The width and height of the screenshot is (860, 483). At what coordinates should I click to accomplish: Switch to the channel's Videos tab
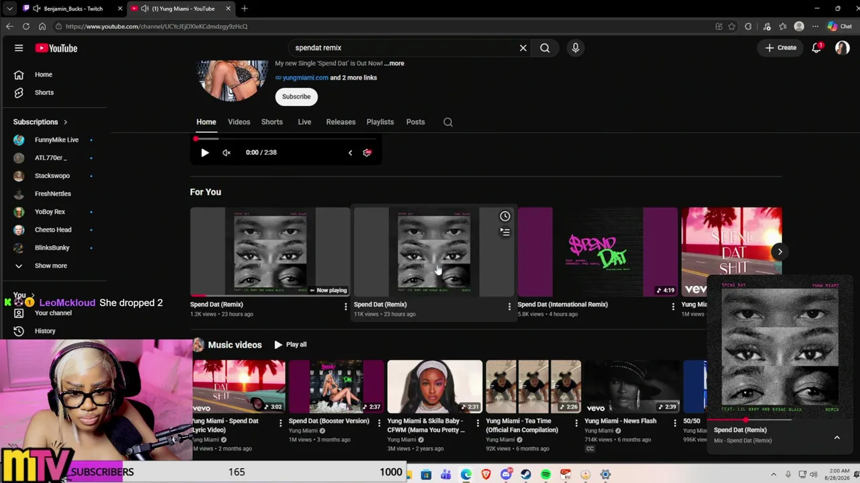(239, 122)
